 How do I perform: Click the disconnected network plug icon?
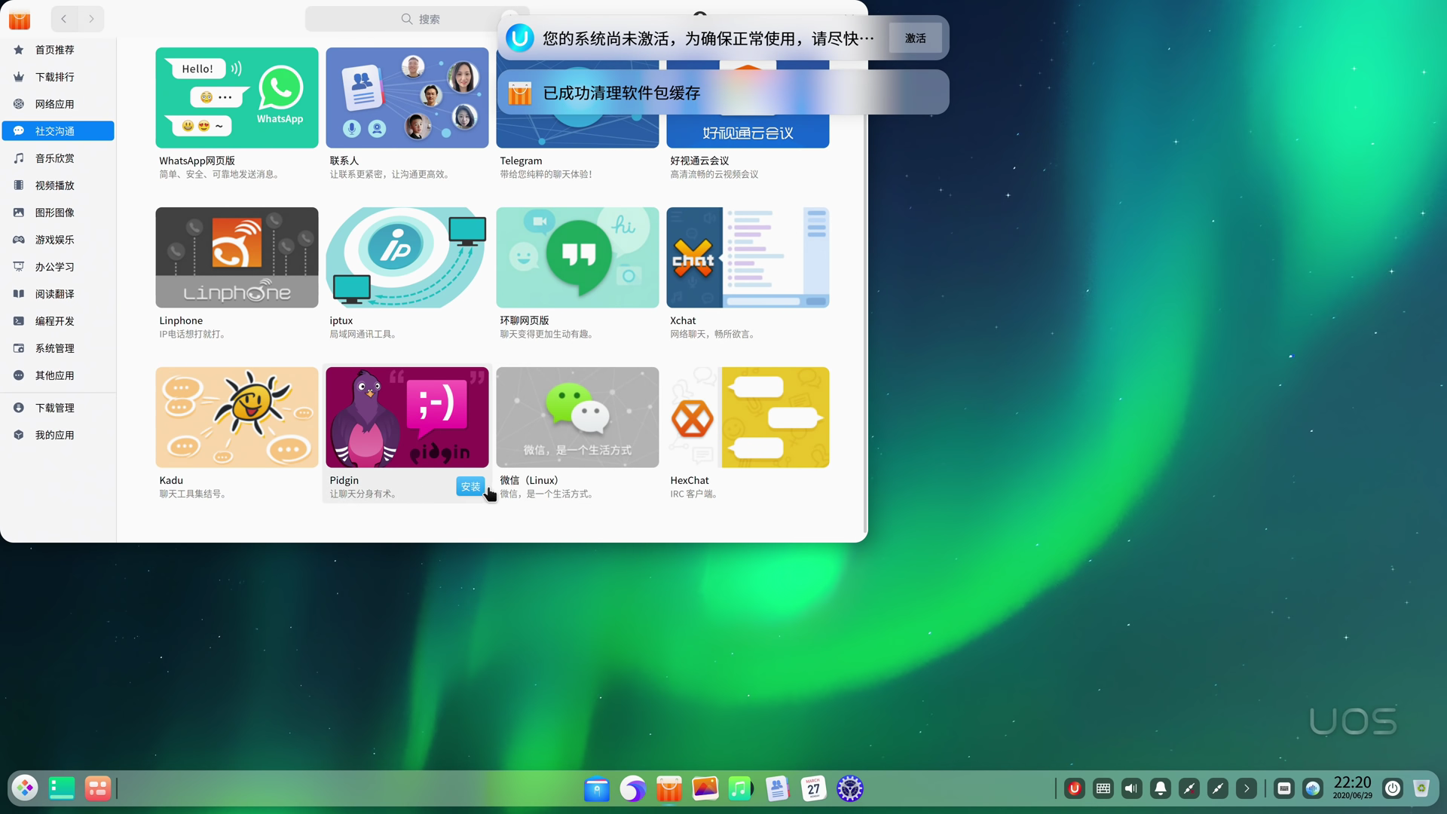tap(1189, 789)
